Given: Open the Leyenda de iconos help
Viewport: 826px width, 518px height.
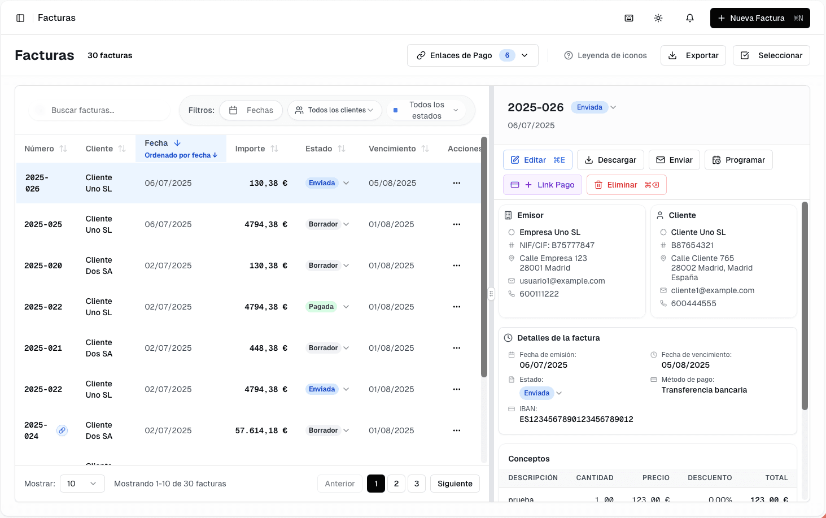Looking at the screenshot, I should pos(605,55).
